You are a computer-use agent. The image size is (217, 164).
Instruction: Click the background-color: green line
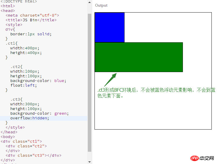coord(39,114)
